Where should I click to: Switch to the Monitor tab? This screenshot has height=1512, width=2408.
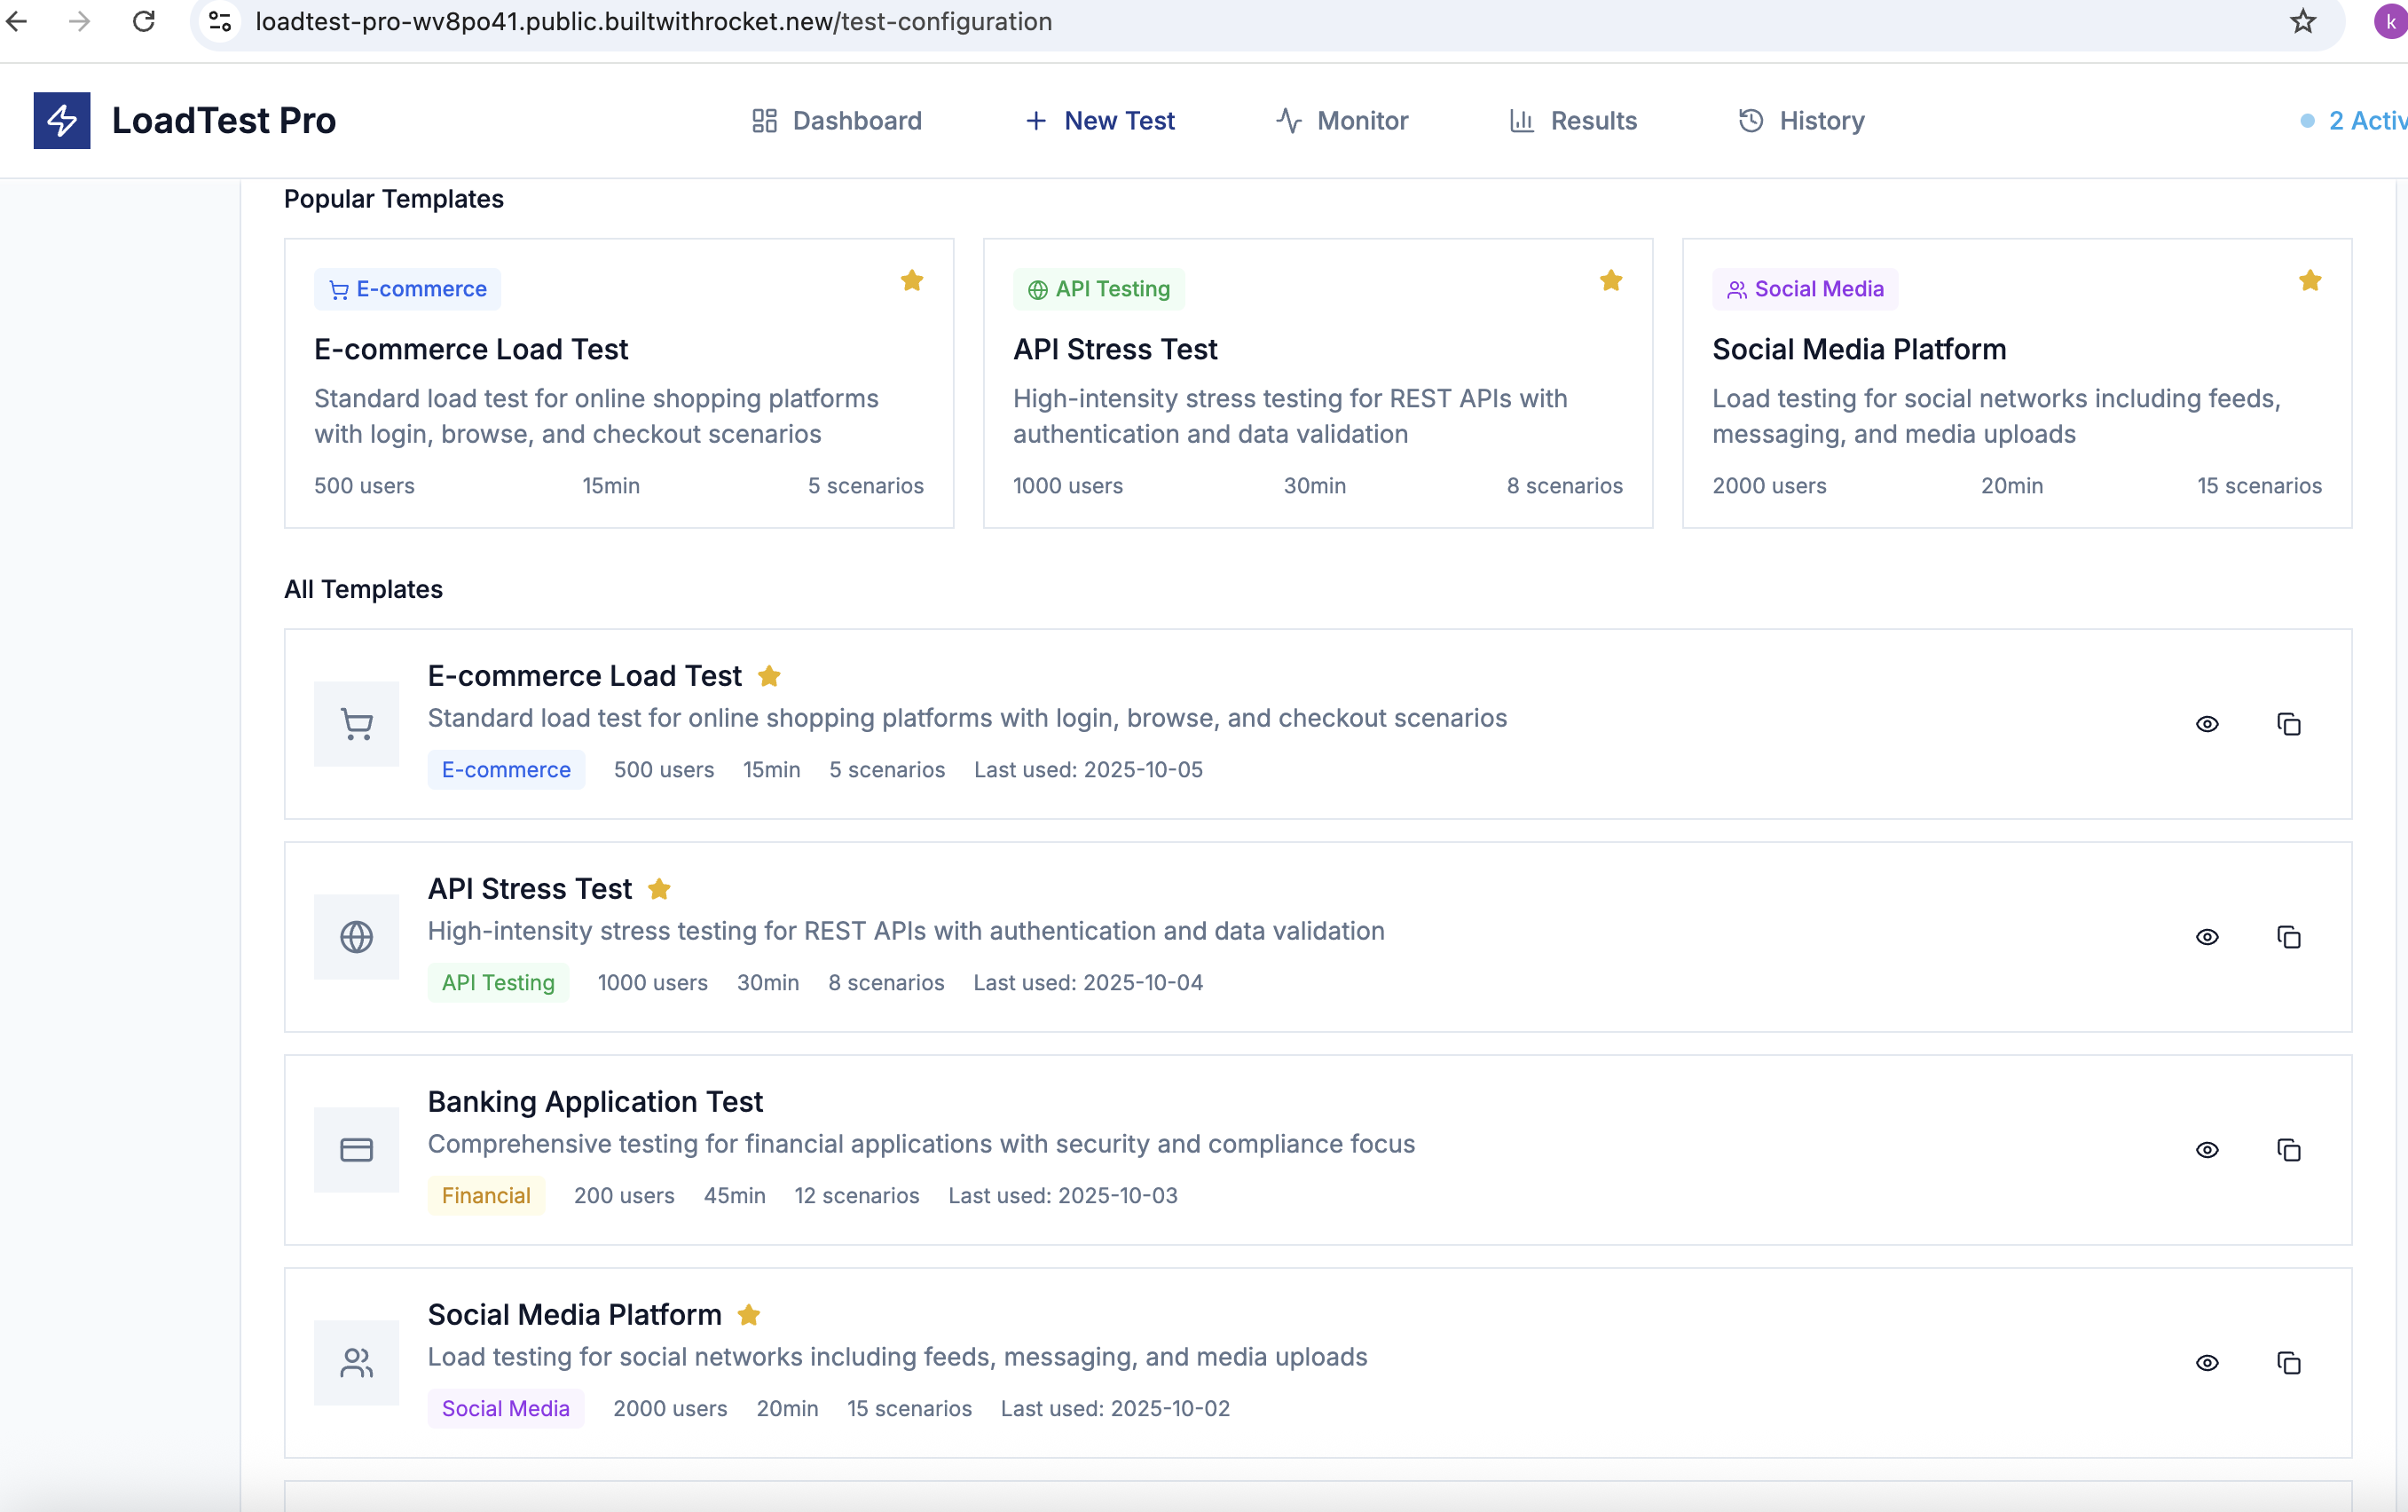pyautogui.click(x=1342, y=121)
